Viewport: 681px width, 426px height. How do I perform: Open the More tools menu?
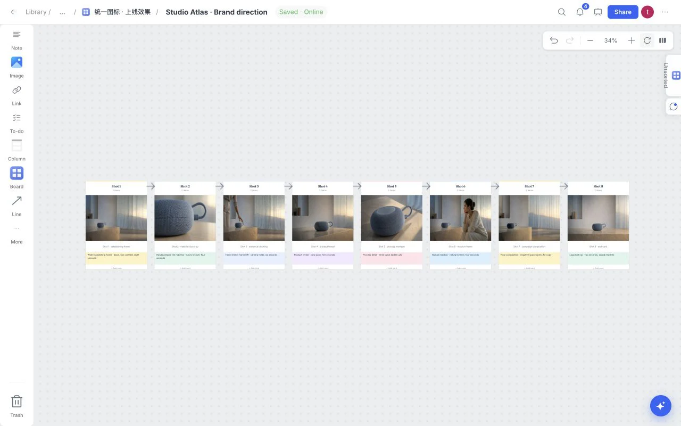click(x=16, y=234)
